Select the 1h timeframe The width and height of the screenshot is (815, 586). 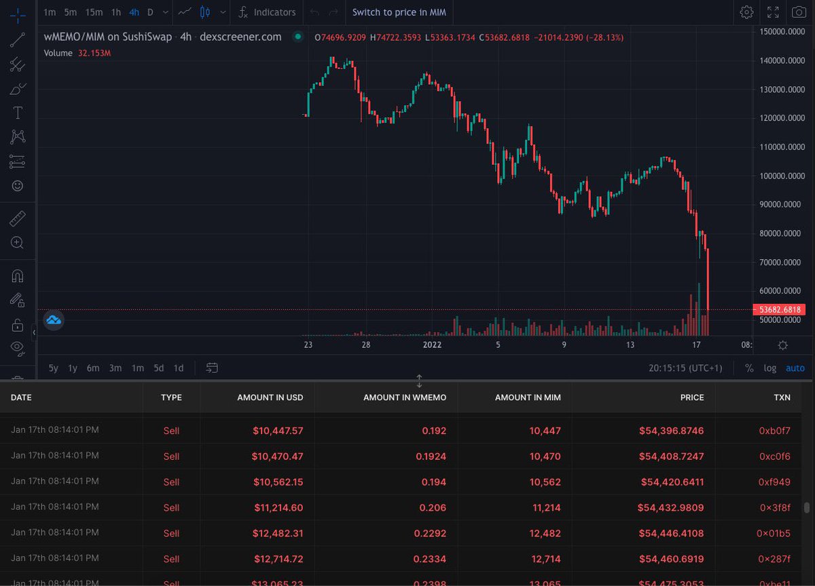pyautogui.click(x=116, y=12)
